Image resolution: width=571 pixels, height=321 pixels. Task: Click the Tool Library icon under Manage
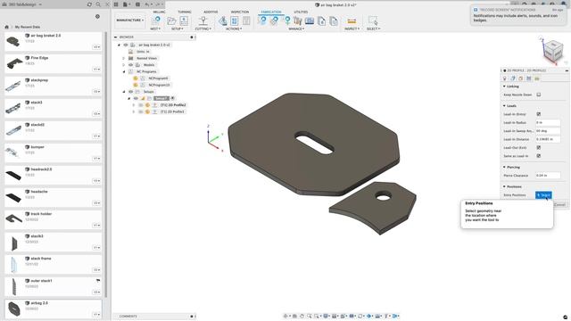coord(298,21)
